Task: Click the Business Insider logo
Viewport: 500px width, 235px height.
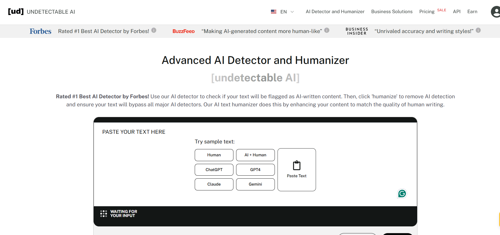Action: tap(357, 31)
